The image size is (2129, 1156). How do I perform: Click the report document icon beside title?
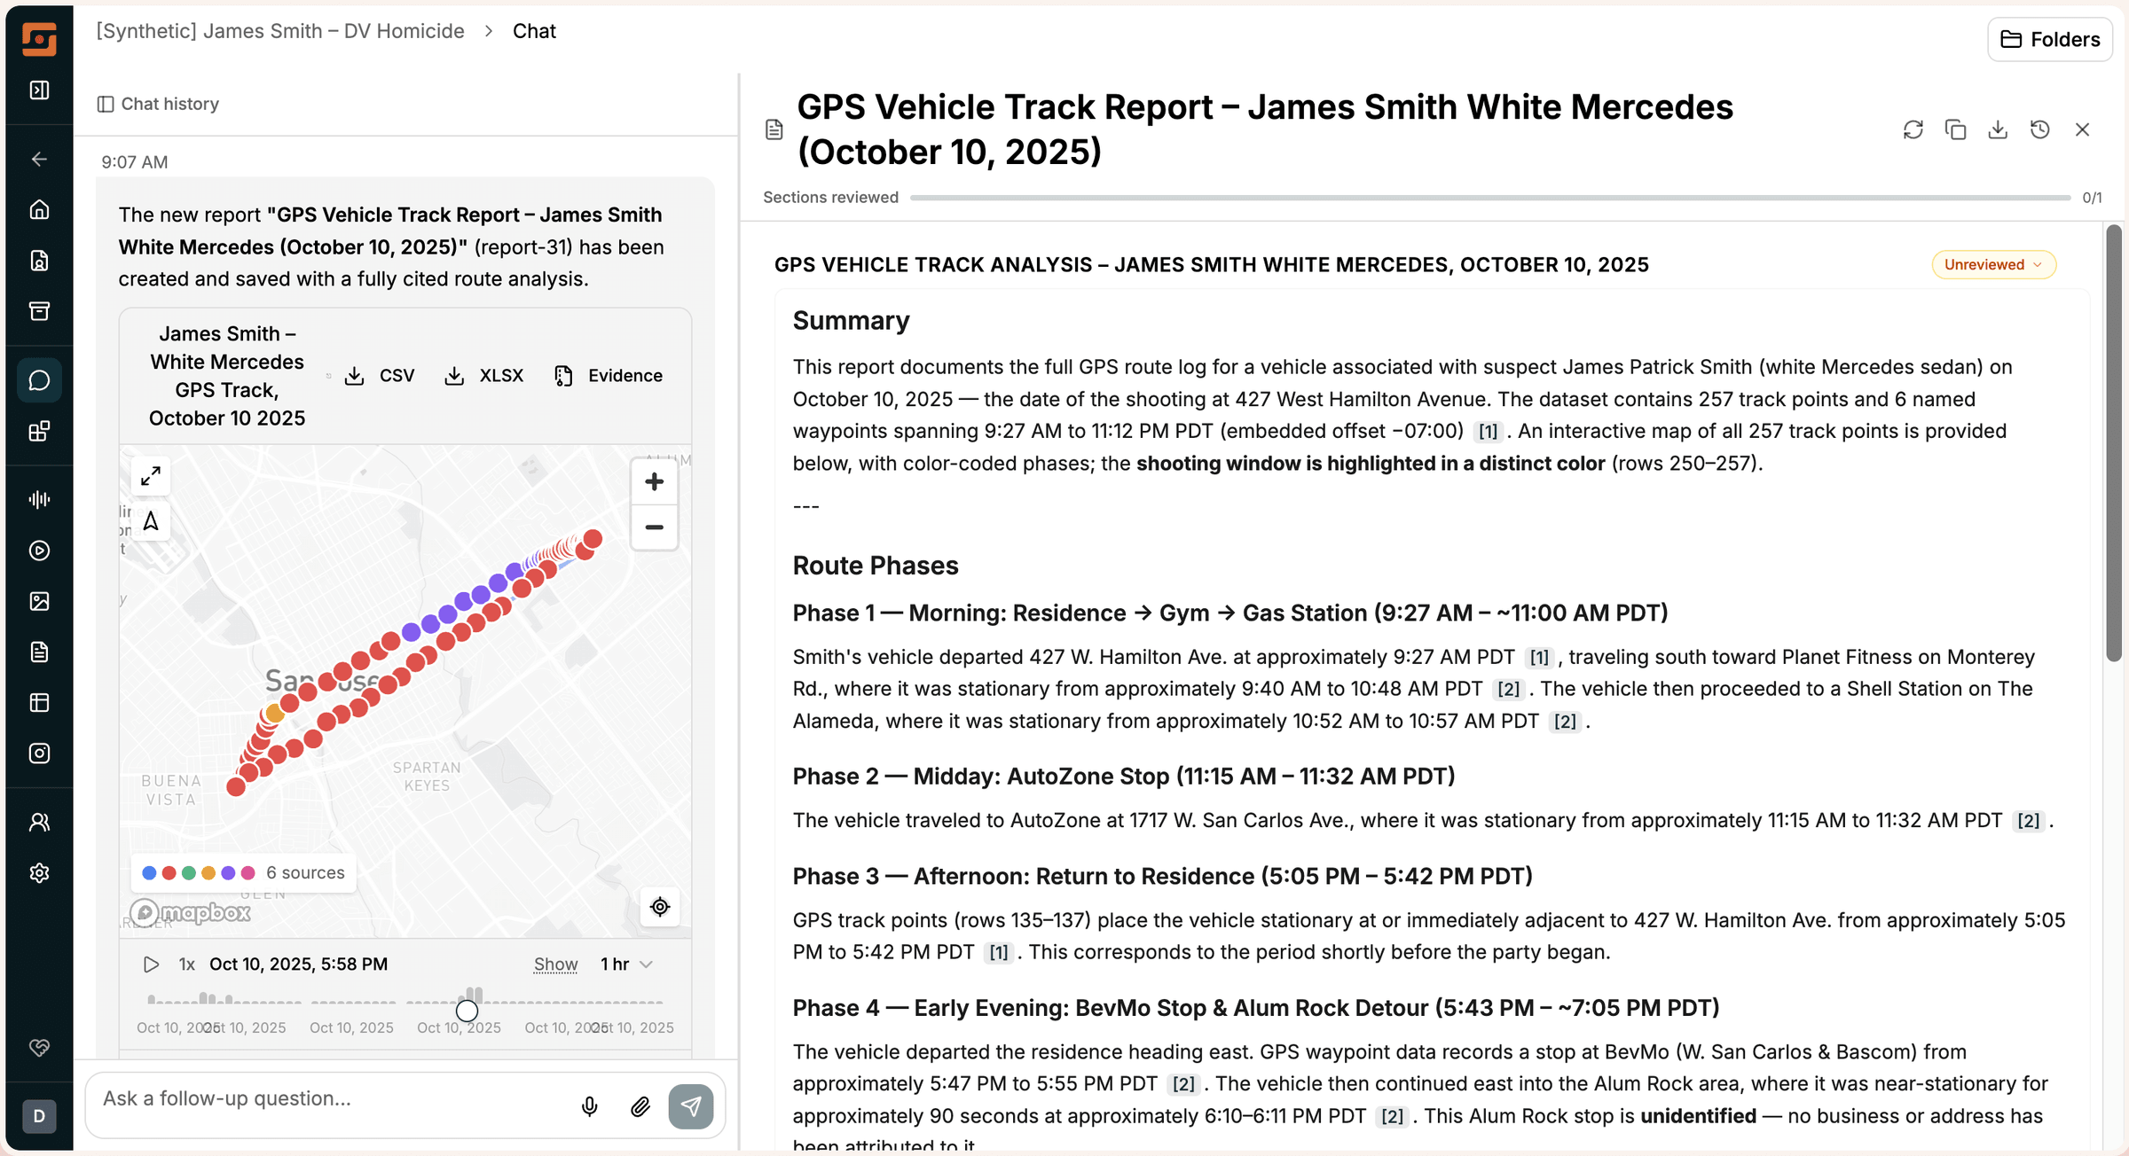click(x=774, y=129)
